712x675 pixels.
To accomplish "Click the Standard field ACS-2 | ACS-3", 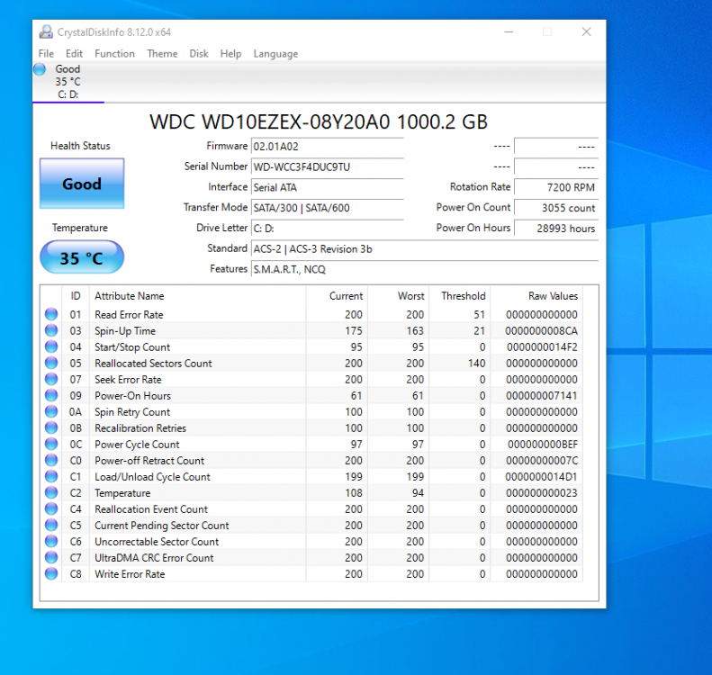I will click(x=425, y=248).
